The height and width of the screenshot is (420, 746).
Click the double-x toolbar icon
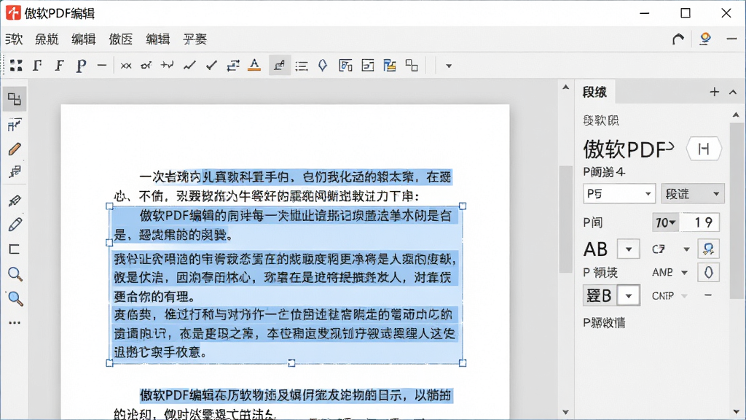[x=126, y=66]
